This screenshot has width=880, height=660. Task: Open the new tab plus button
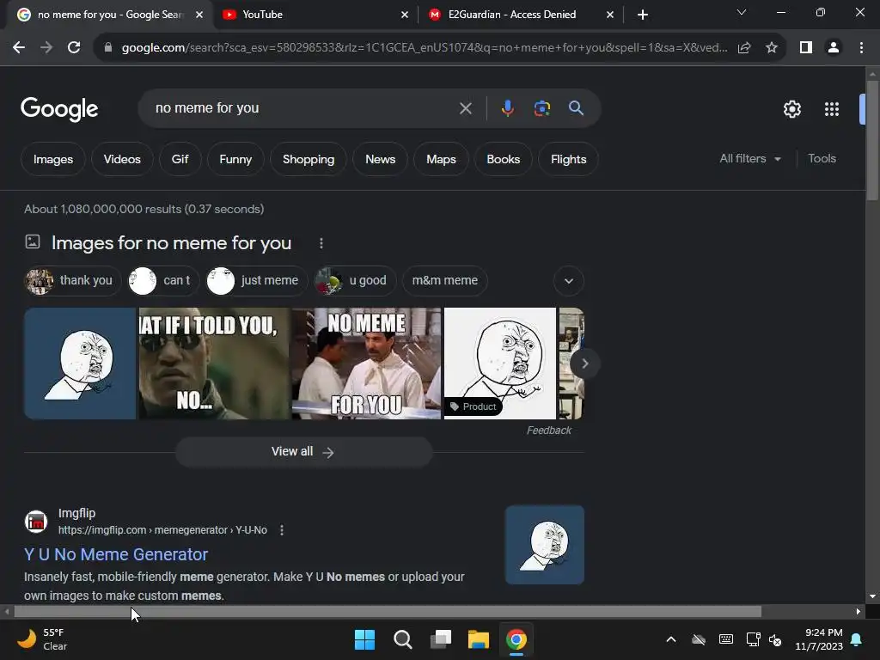643,15
